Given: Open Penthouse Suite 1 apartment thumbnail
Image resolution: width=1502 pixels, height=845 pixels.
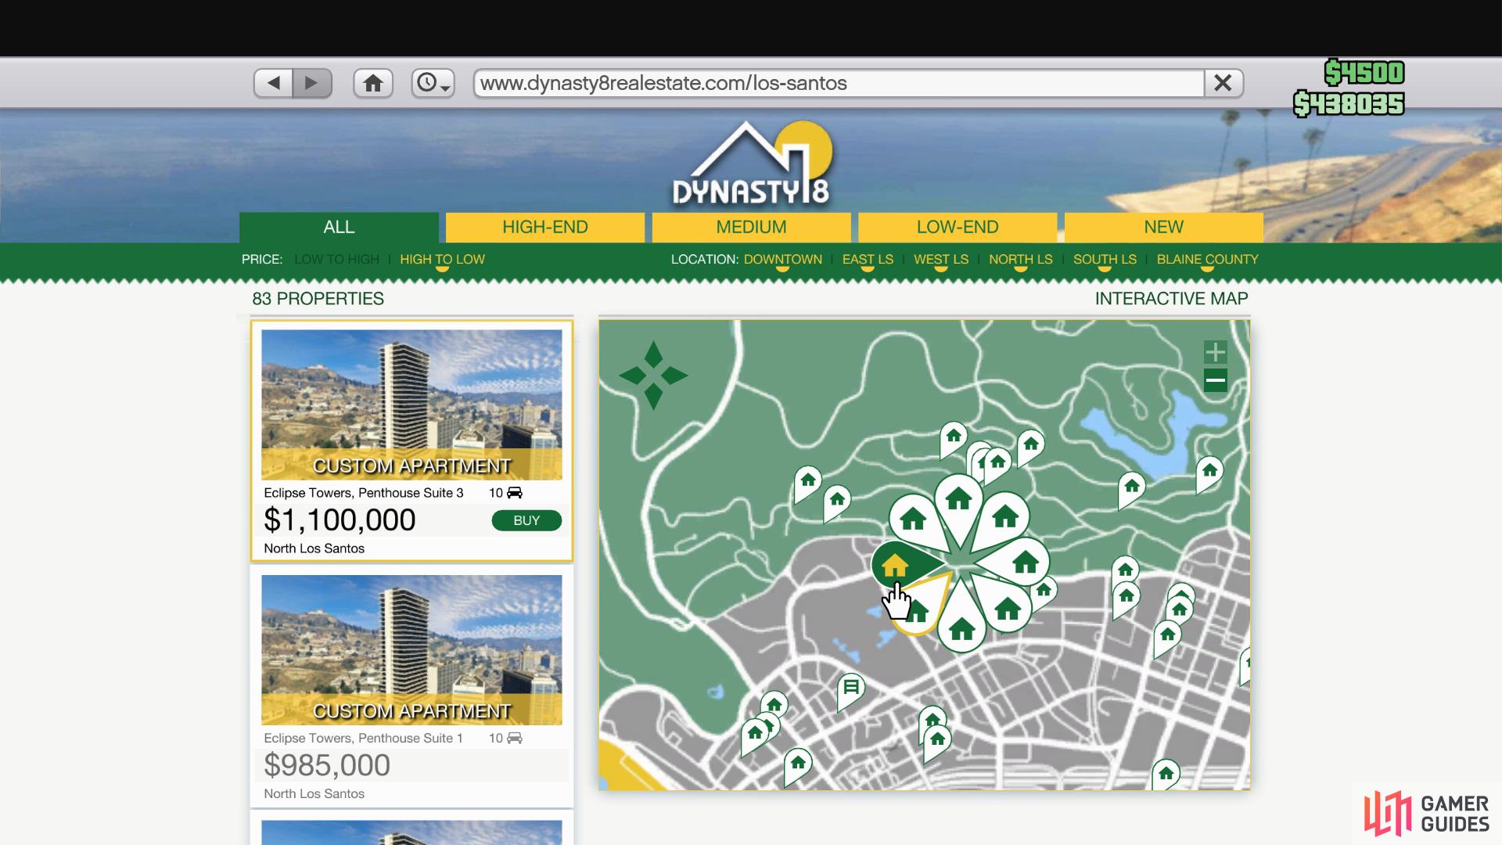Looking at the screenshot, I should (x=411, y=650).
